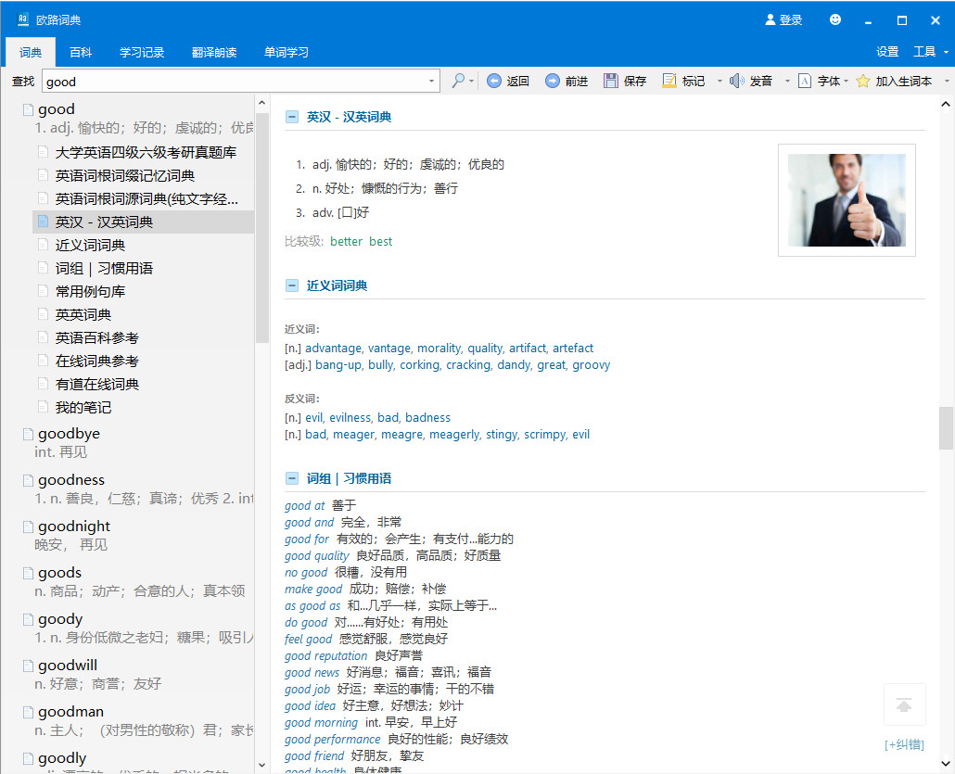
Task: Click the 登录 user login icon
Action: click(770, 19)
